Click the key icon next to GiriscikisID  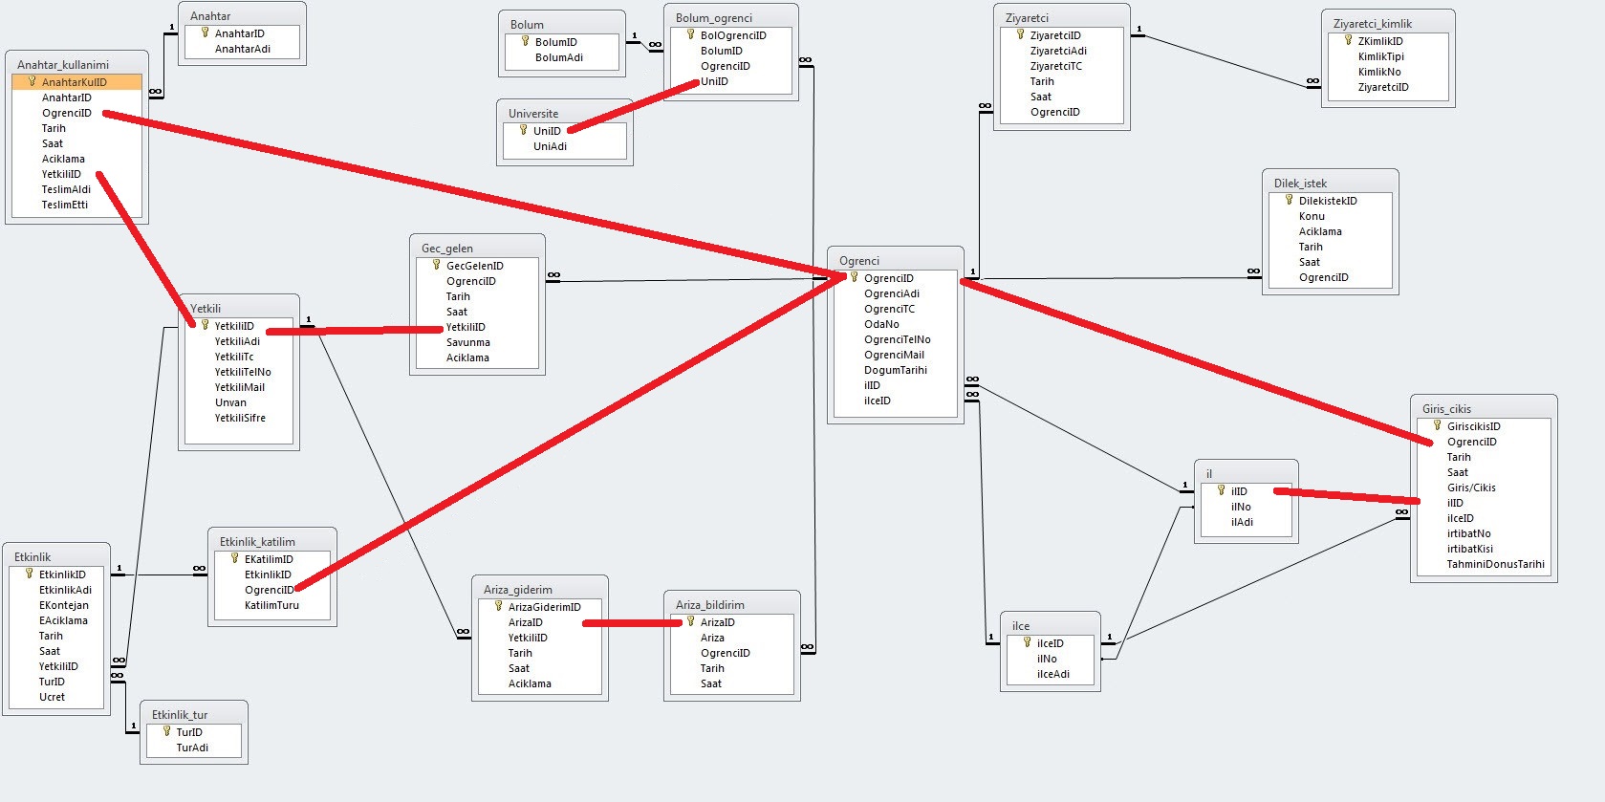(1437, 426)
